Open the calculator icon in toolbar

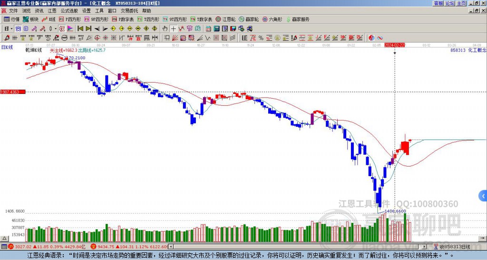point(216,28)
